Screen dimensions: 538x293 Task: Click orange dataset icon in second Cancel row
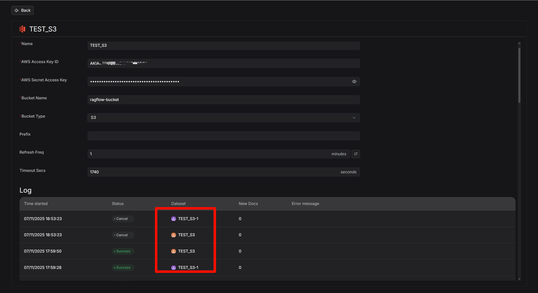pyautogui.click(x=174, y=235)
